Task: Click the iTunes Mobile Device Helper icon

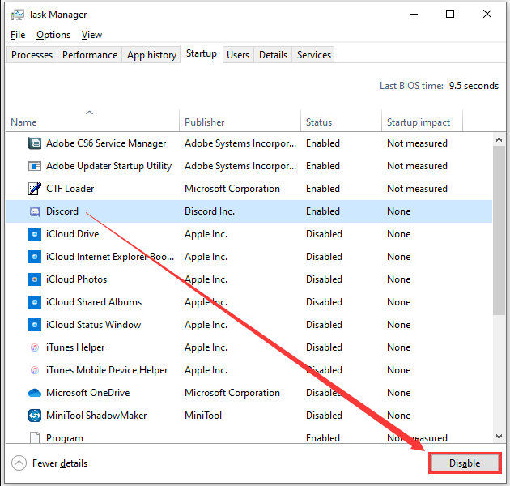Action: [x=35, y=370]
